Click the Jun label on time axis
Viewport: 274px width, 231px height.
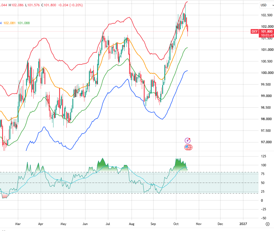(85, 224)
